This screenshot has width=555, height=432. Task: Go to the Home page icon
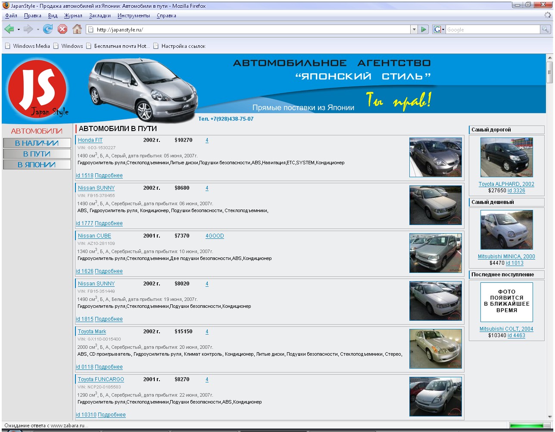point(77,29)
